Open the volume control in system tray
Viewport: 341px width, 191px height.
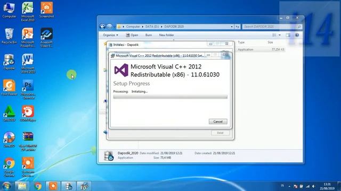(x=314, y=186)
